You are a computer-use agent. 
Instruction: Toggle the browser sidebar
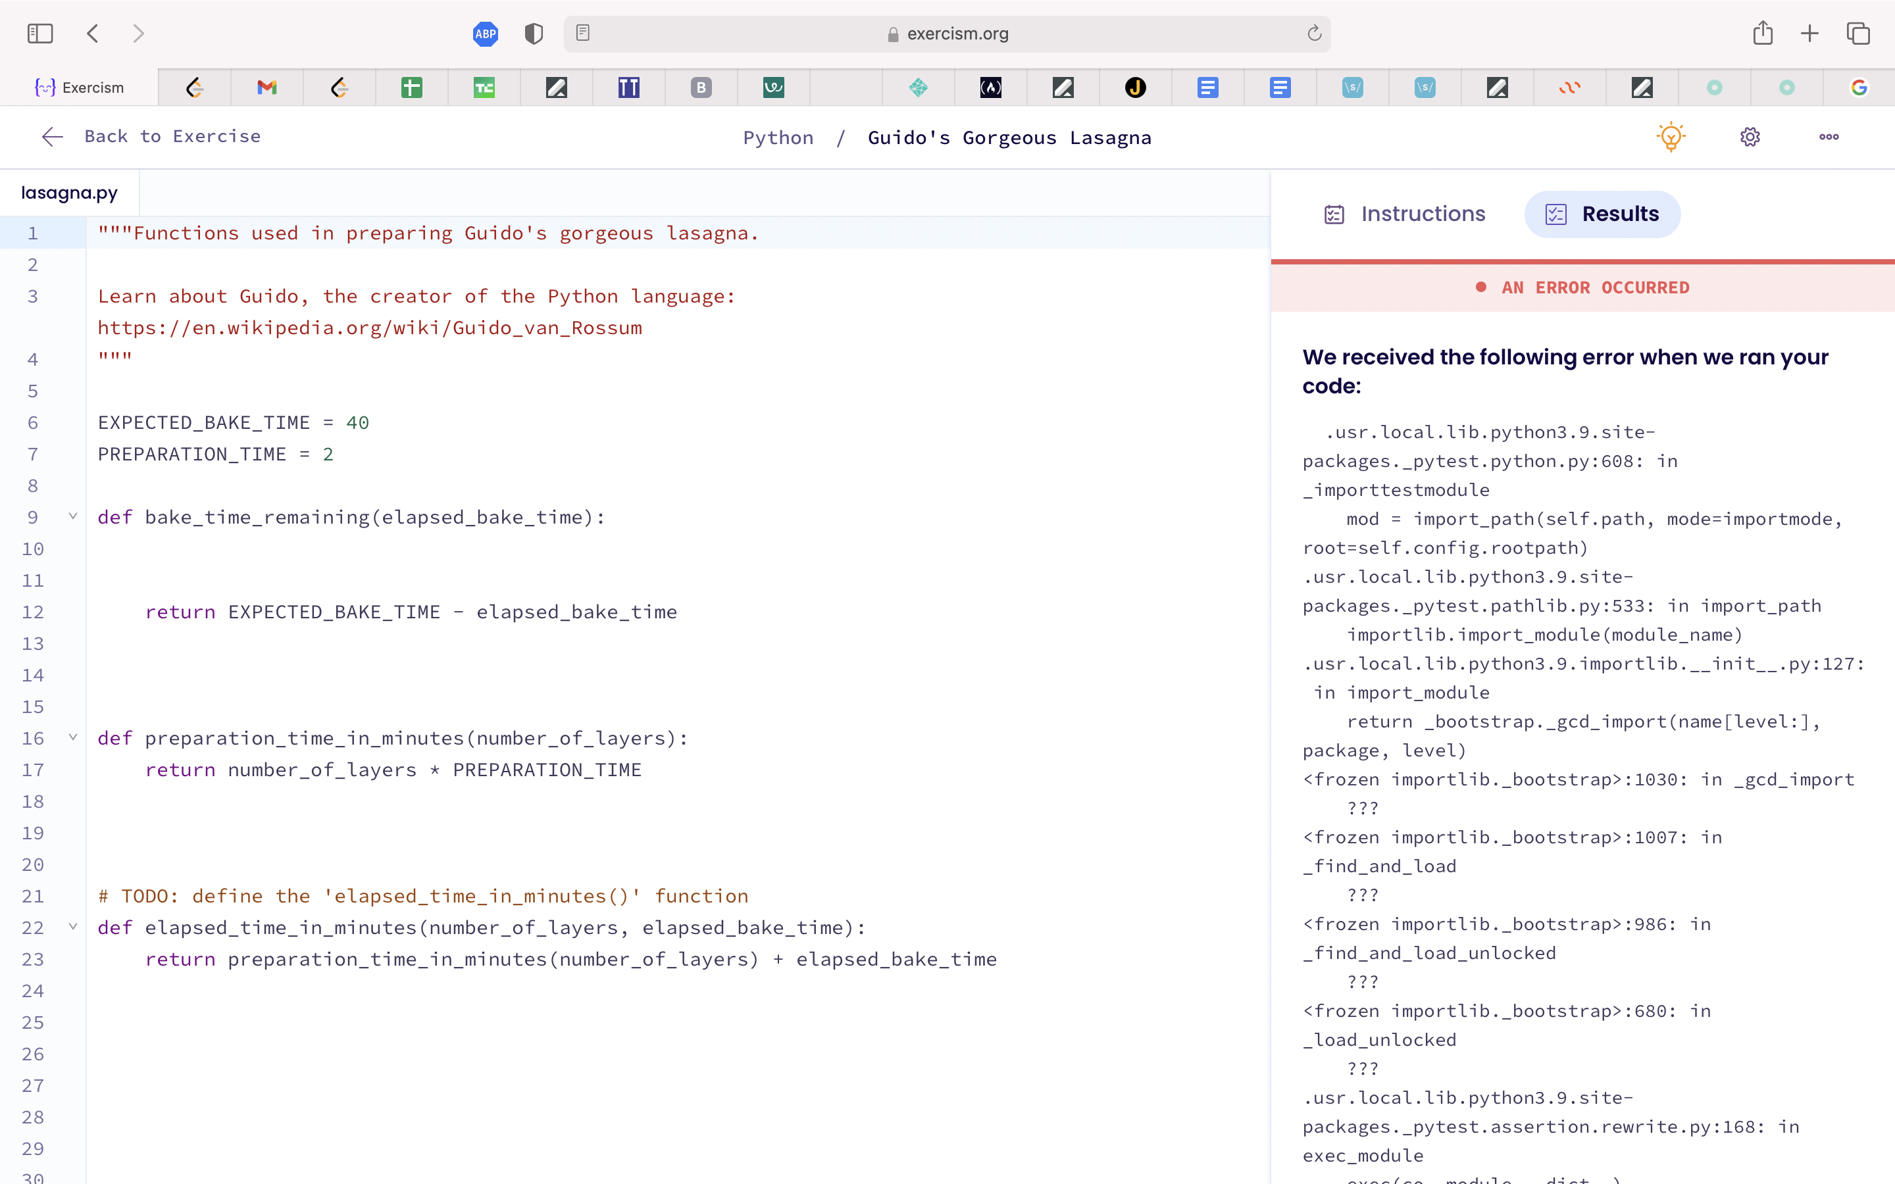[39, 34]
